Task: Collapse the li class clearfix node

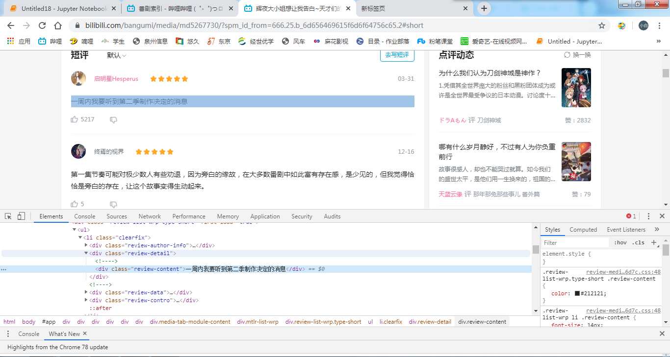Action: (x=80, y=238)
